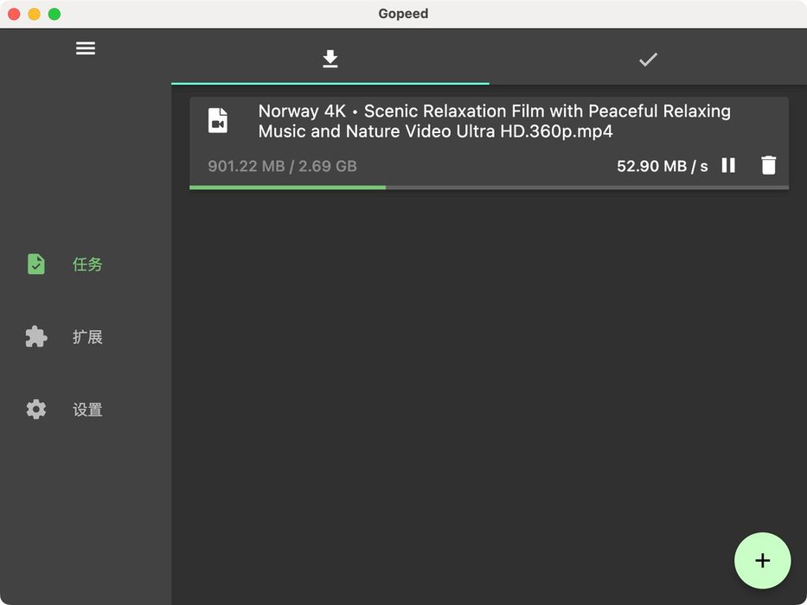This screenshot has width=807, height=605.
Task: Switch to the completed tasks checkmark tab
Action: click(x=648, y=59)
